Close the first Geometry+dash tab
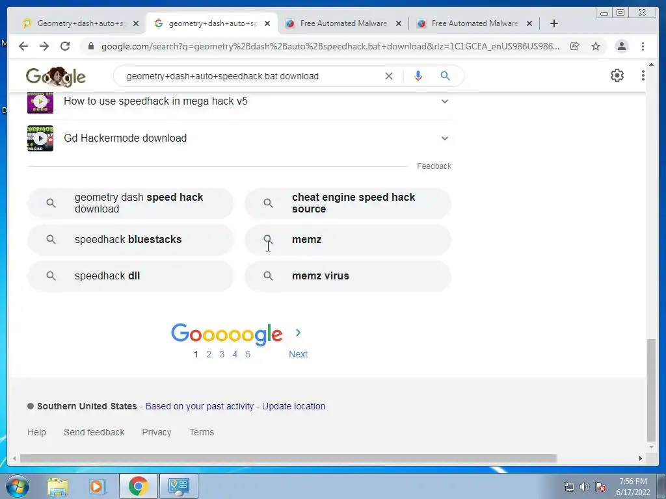Image resolution: width=666 pixels, height=499 pixels. [136, 23]
